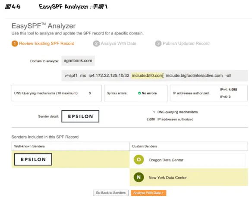This screenshot has width=252, height=204.
Task: Click the 2,688 IP addresses authorized figure
Action: (x=170, y=119)
